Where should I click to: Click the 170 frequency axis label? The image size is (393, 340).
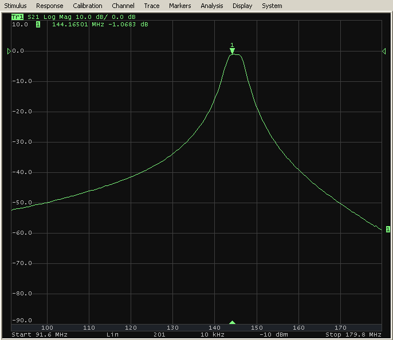(x=340, y=328)
